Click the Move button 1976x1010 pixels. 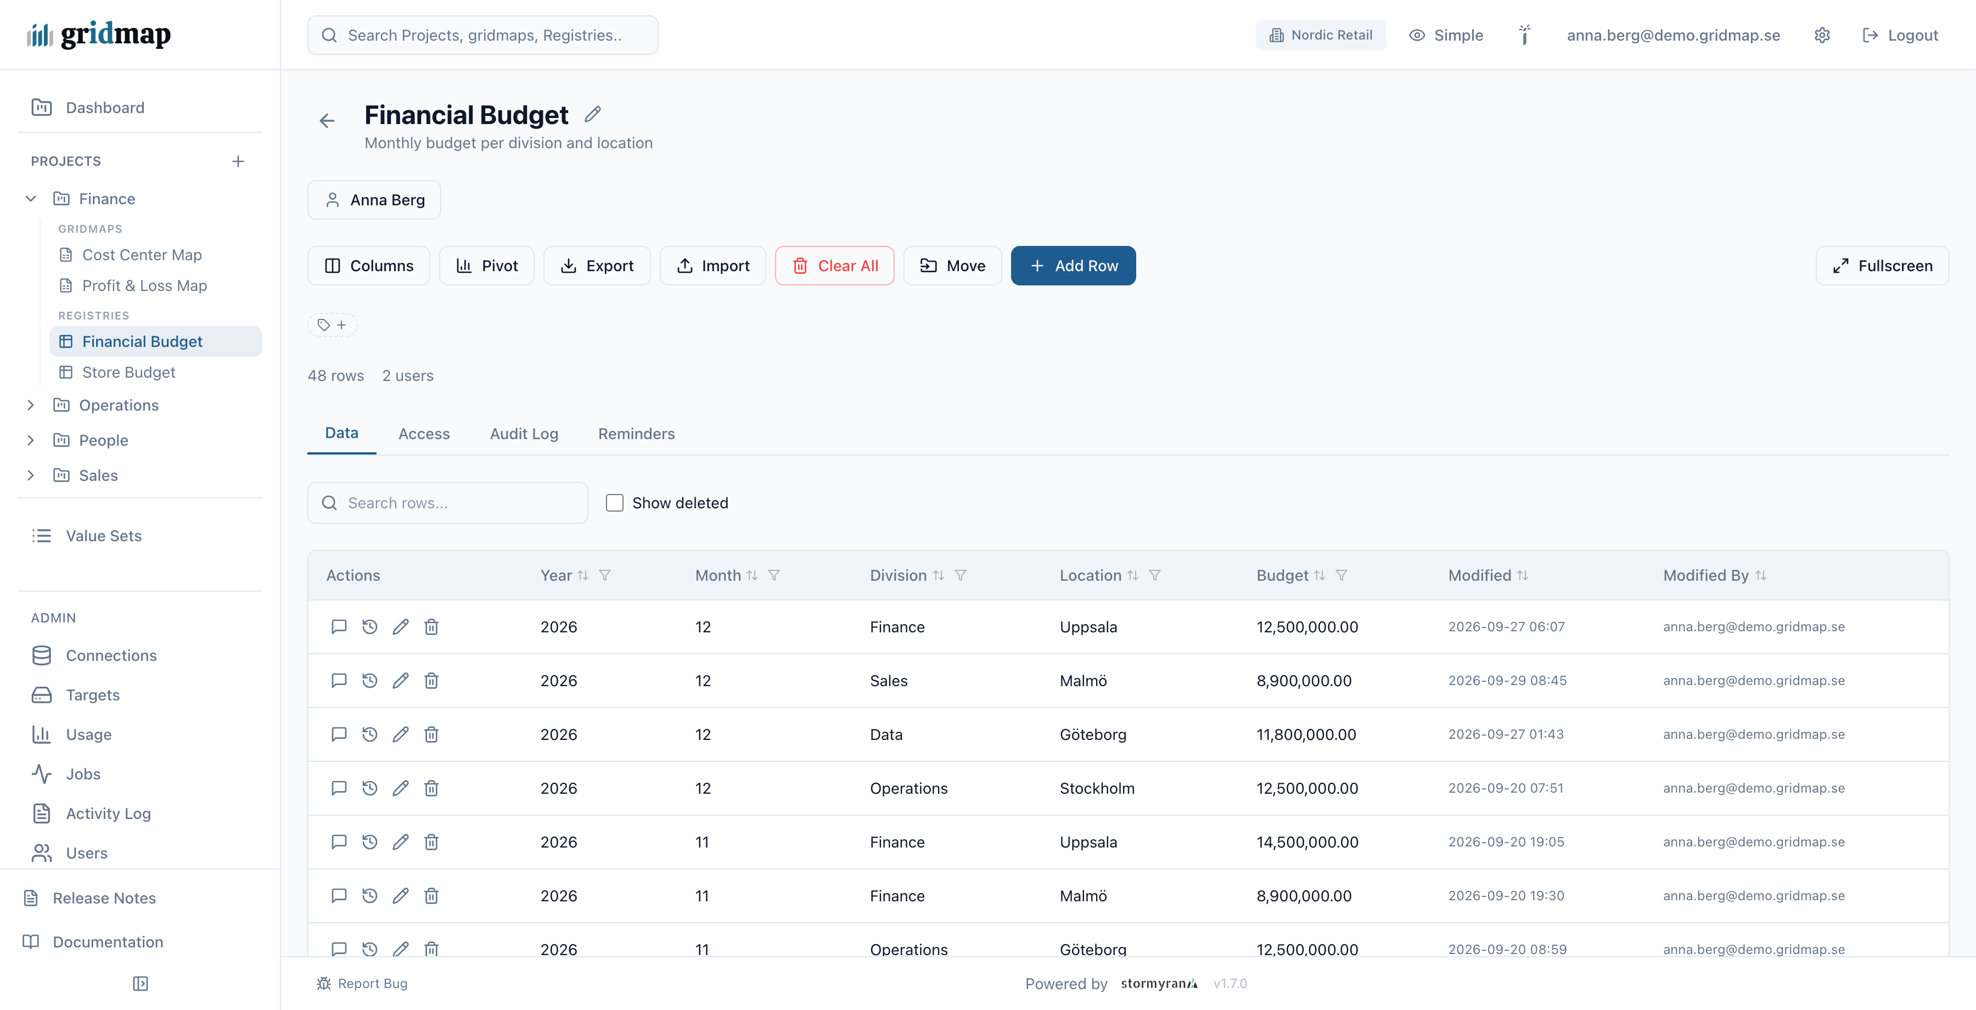(x=953, y=265)
